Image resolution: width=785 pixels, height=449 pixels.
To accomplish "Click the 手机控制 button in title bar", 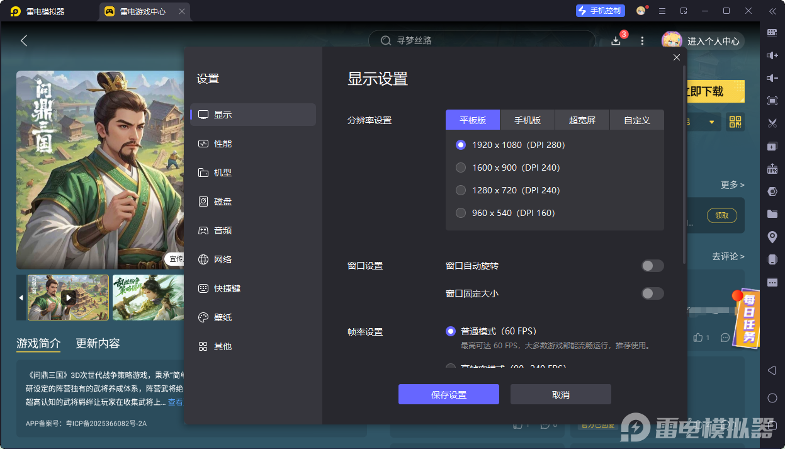I will point(600,10).
